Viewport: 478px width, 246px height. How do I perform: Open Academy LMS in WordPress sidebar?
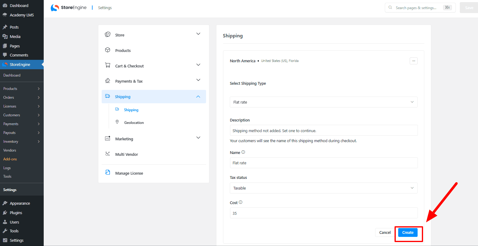pos(22,15)
